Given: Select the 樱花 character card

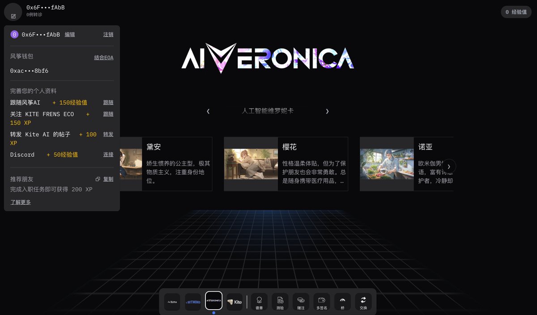Looking at the screenshot, I should (286, 164).
